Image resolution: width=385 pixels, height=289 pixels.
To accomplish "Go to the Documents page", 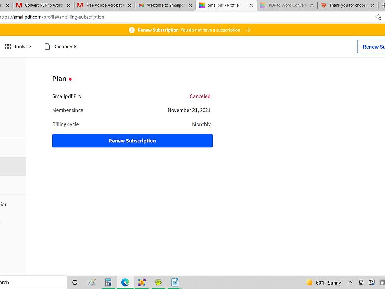I will 61,47.
